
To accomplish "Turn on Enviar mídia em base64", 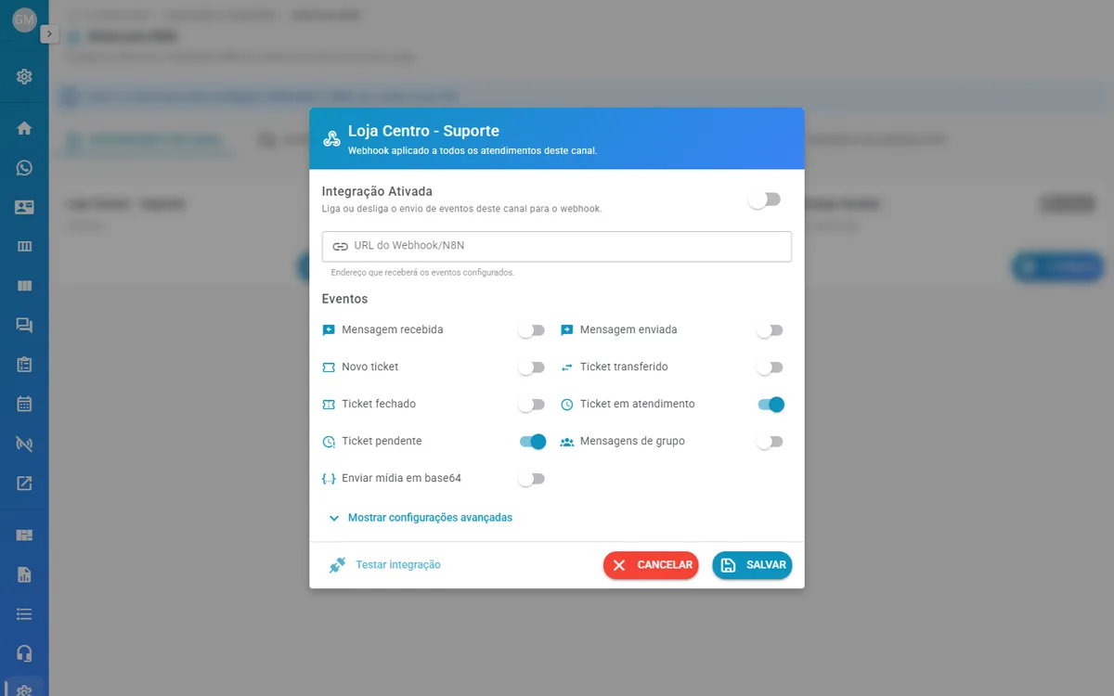I will click(532, 479).
